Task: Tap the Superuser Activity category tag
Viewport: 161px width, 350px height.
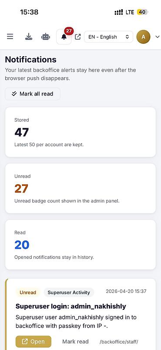Action: (69, 292)
